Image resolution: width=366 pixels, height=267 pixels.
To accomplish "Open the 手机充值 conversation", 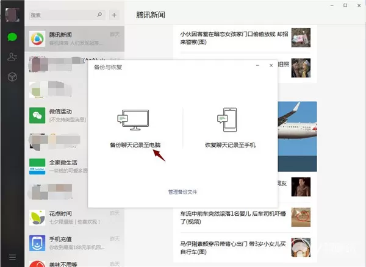I will pos(74,243).
